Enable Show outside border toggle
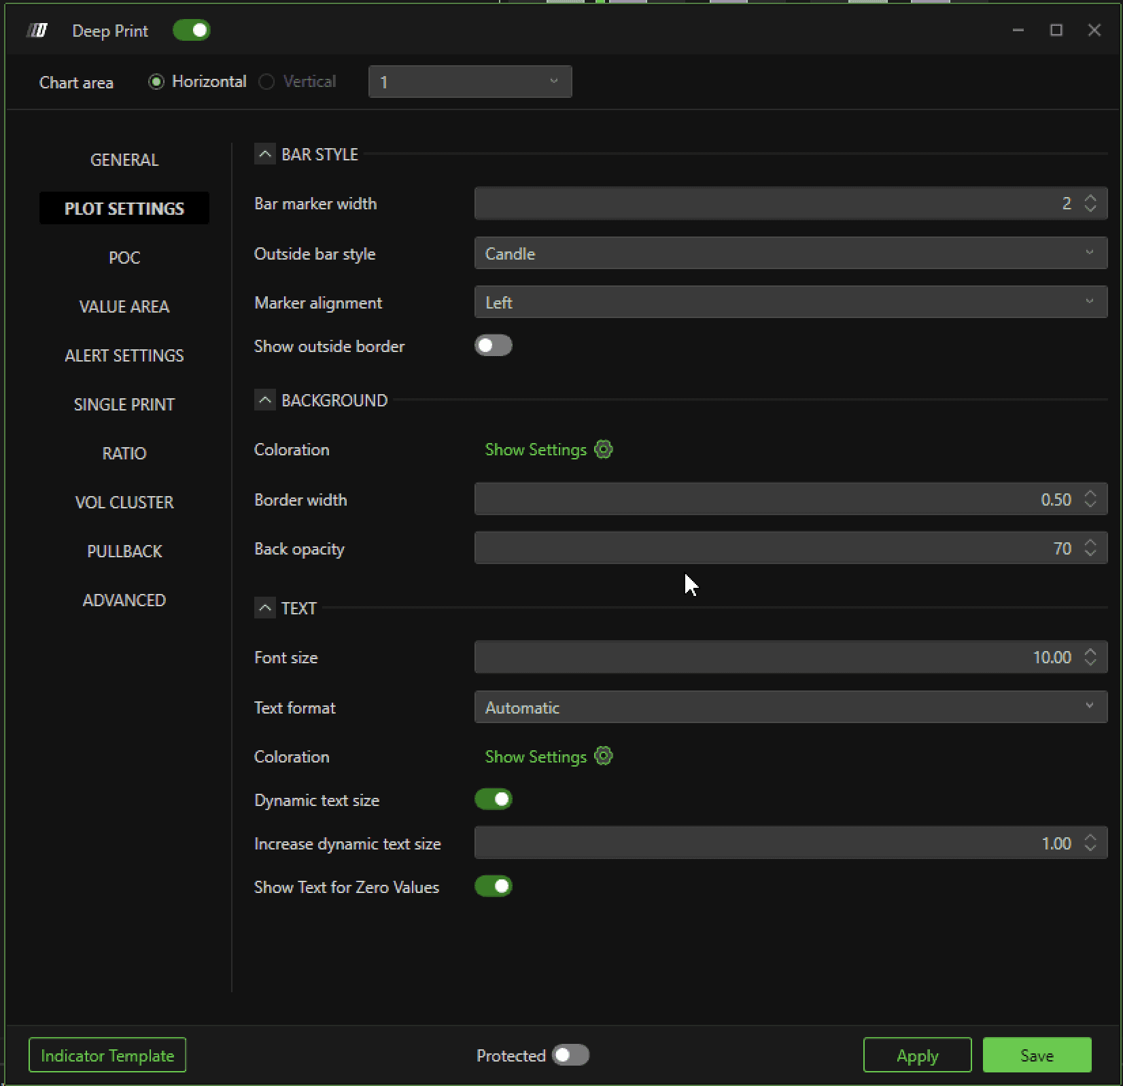Screen dimensions: 1123x1086 click(x=494, y=346)
